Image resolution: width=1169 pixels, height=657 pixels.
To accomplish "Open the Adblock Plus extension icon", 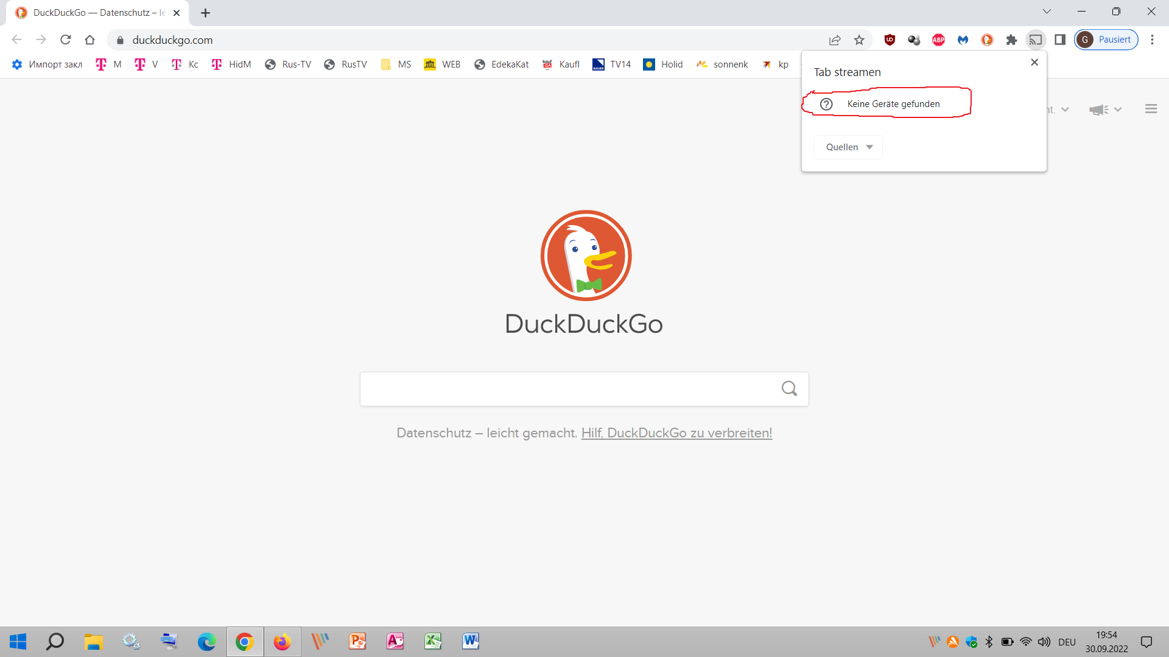I will point(938,40).
